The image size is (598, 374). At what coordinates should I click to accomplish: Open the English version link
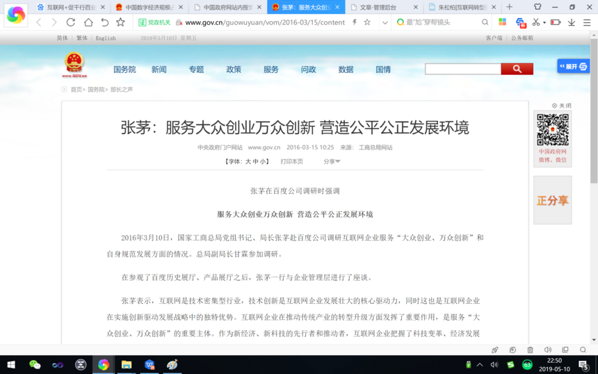pos(106,38)
